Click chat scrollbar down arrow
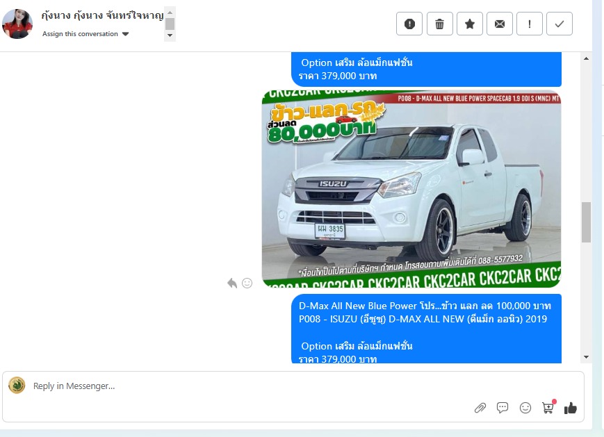This screenshot has width=604, height=437. (587, 357)
